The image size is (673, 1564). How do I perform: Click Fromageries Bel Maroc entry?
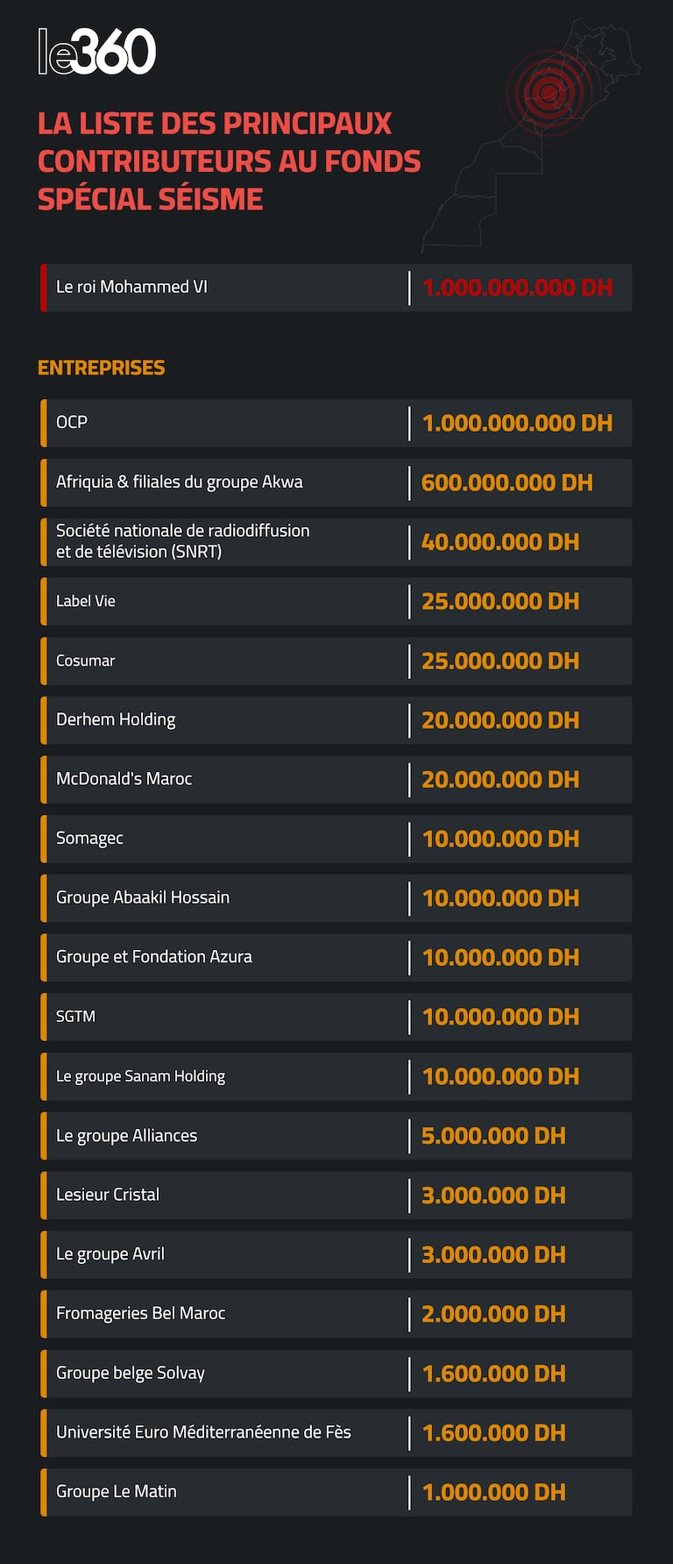pos(140,1313)
